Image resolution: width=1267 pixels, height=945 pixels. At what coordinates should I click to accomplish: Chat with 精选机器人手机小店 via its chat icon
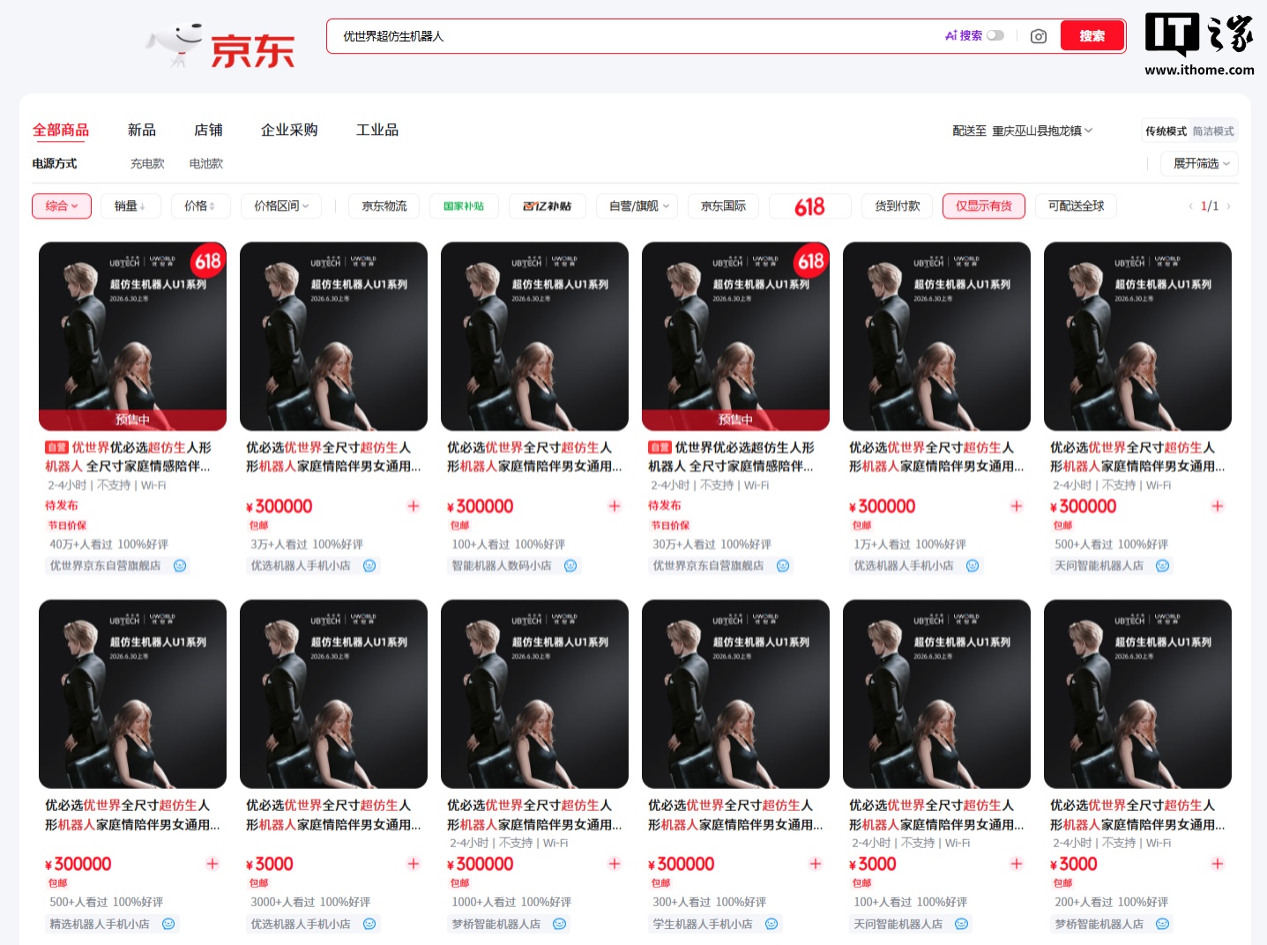pos(168,924)
